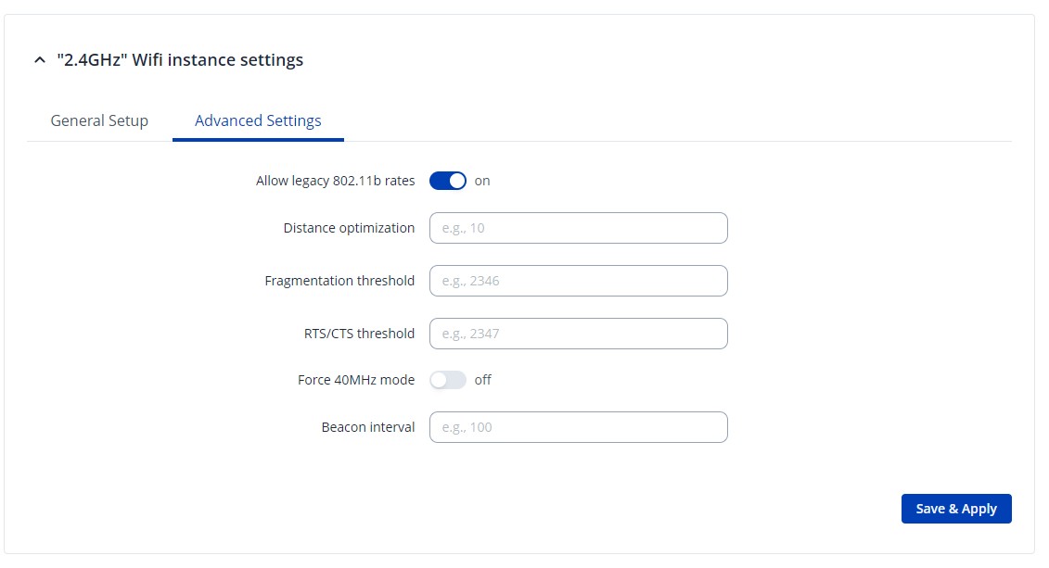Focus the Distance optimization input field
The image size is (1049, 568).
(578, 228)
